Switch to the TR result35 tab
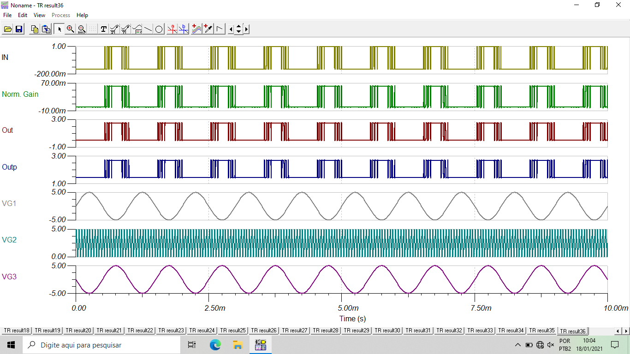Viewport: 630px width, 354px height. [542, 330]
